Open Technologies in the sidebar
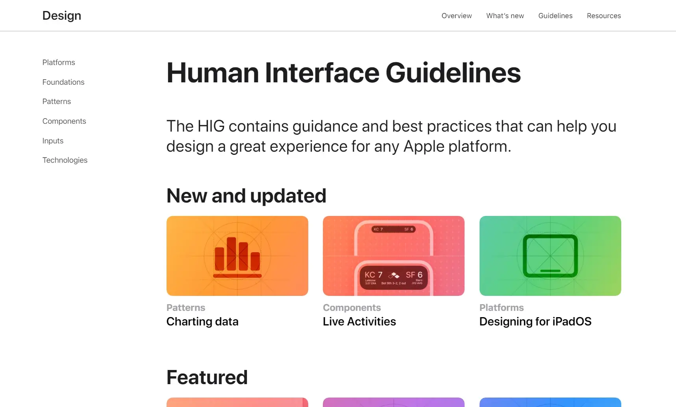Viewport: 676px width, 407px height. click(x=65, y=160)
